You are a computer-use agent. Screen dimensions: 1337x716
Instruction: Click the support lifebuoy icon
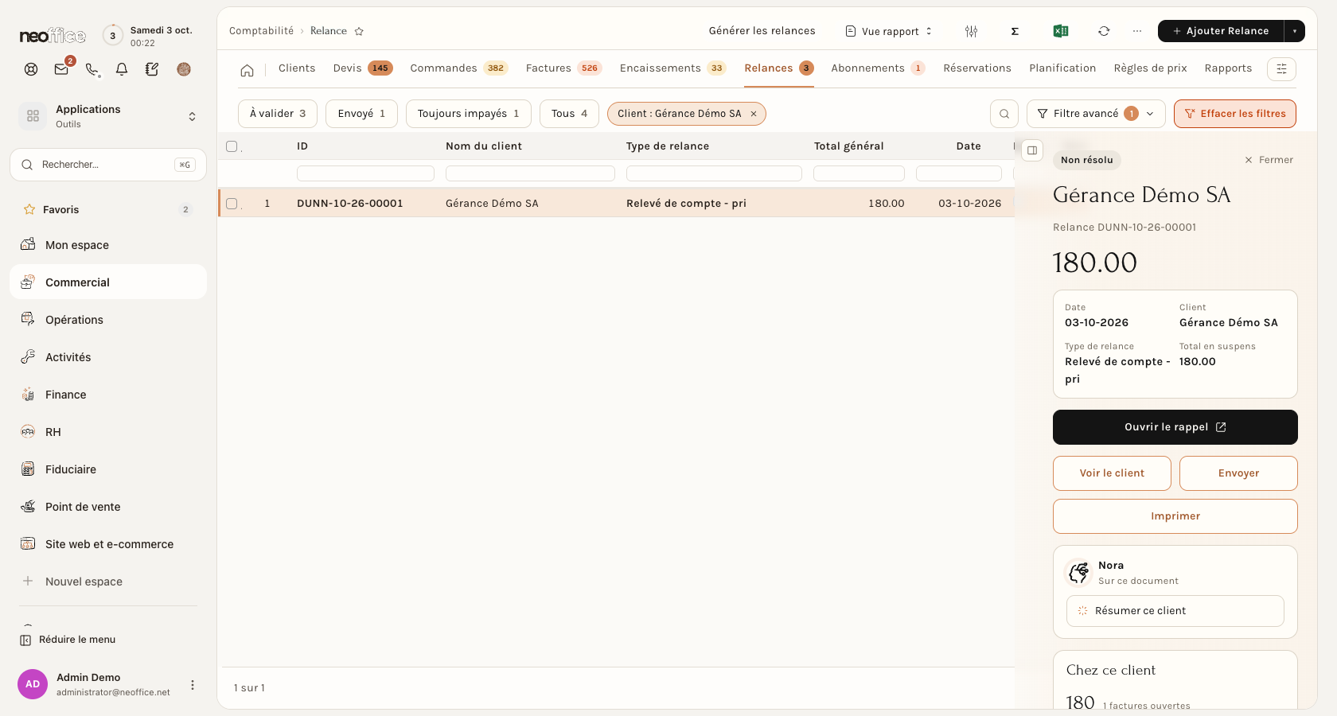tap(31, 69)
